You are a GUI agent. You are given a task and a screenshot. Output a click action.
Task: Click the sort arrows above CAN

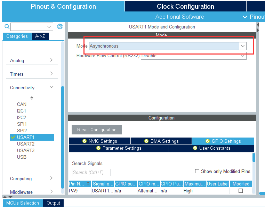tap(32, 98)
